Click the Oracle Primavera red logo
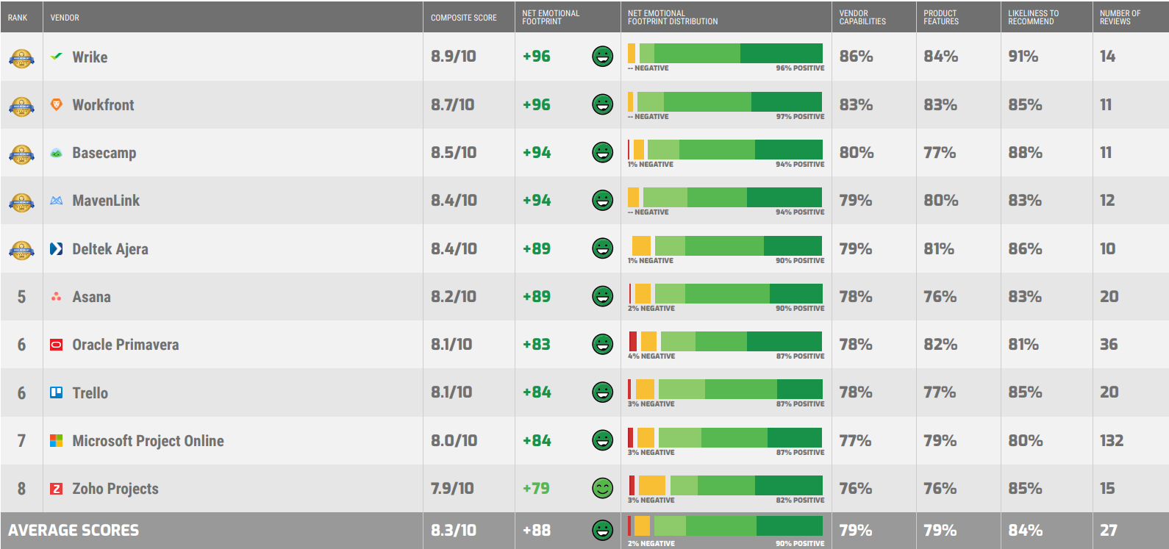The image size is (1169, 549). [57, 345]
